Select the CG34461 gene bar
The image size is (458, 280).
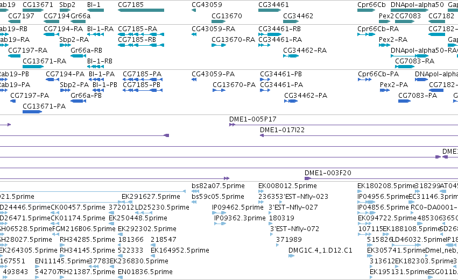click(x=270, y=10)
